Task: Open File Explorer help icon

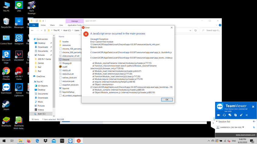Action: click(220, 25)
